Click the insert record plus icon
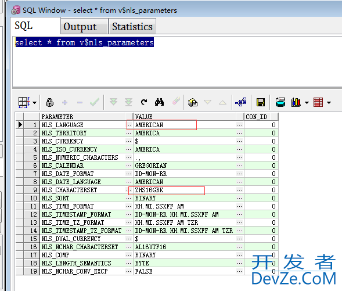This screenshot has width=342, height=291. click(65, 102)
